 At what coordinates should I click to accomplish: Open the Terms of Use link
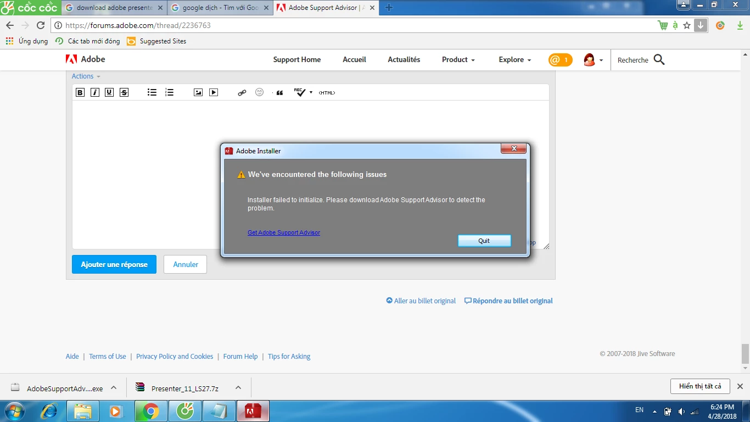pyautogui.click(x=108, y=356)
